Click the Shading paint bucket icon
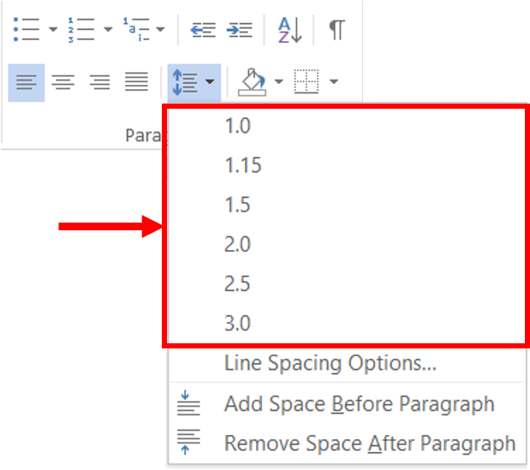Screen dimensions: 530x470 coord(253,82)
